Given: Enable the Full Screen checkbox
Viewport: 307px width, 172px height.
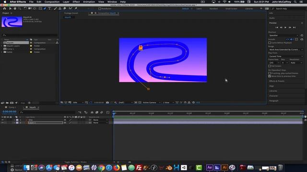Looking at the screenshot, I should [x=270, y=66].
